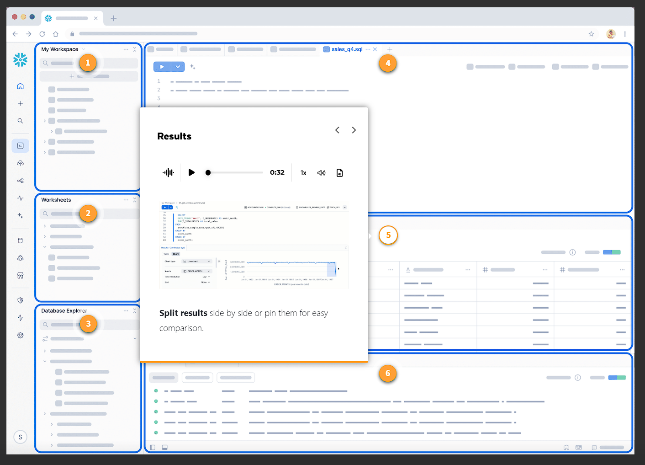Go to the previous tour step

(337, 130)
